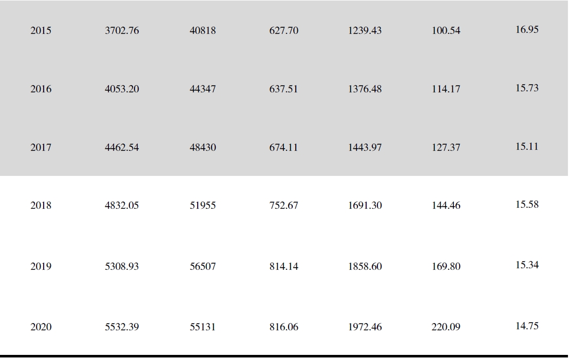
Task: Select the 2015 year cell
Action: [41, 30]
